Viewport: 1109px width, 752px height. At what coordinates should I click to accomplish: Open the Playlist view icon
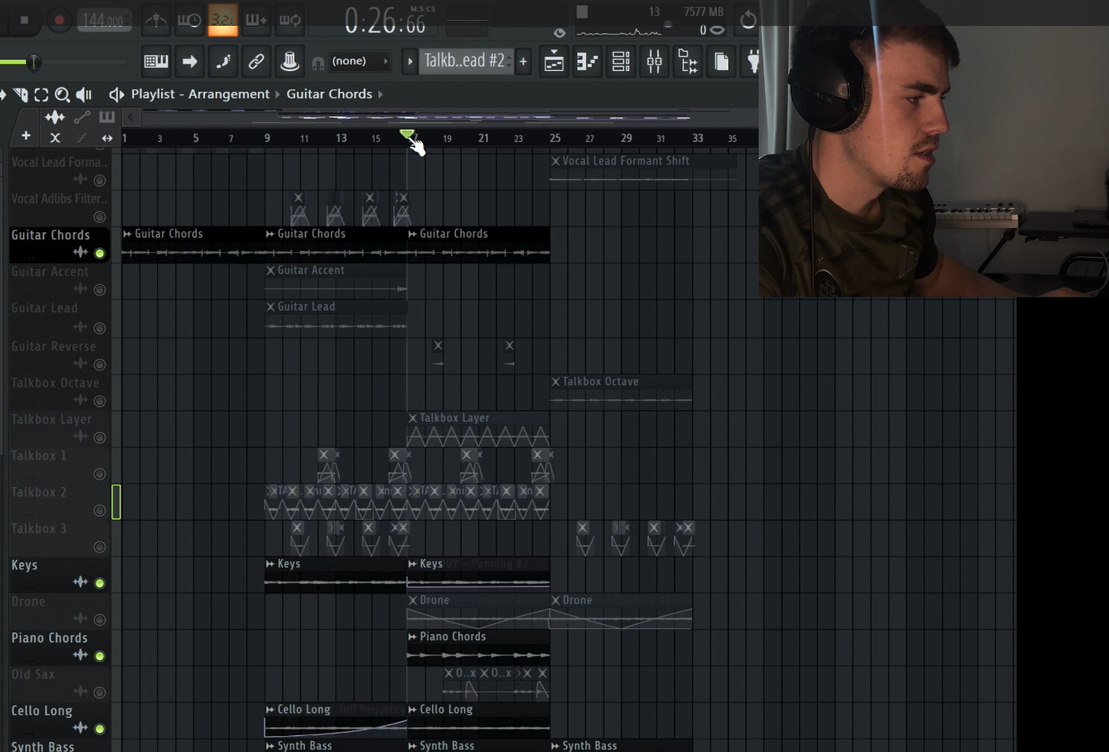(554, 61)
